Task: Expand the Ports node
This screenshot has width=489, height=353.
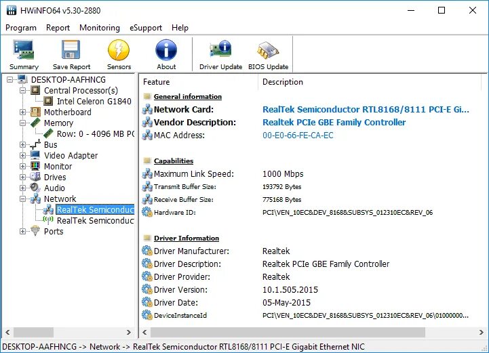Action: click(x=23, y=232)
